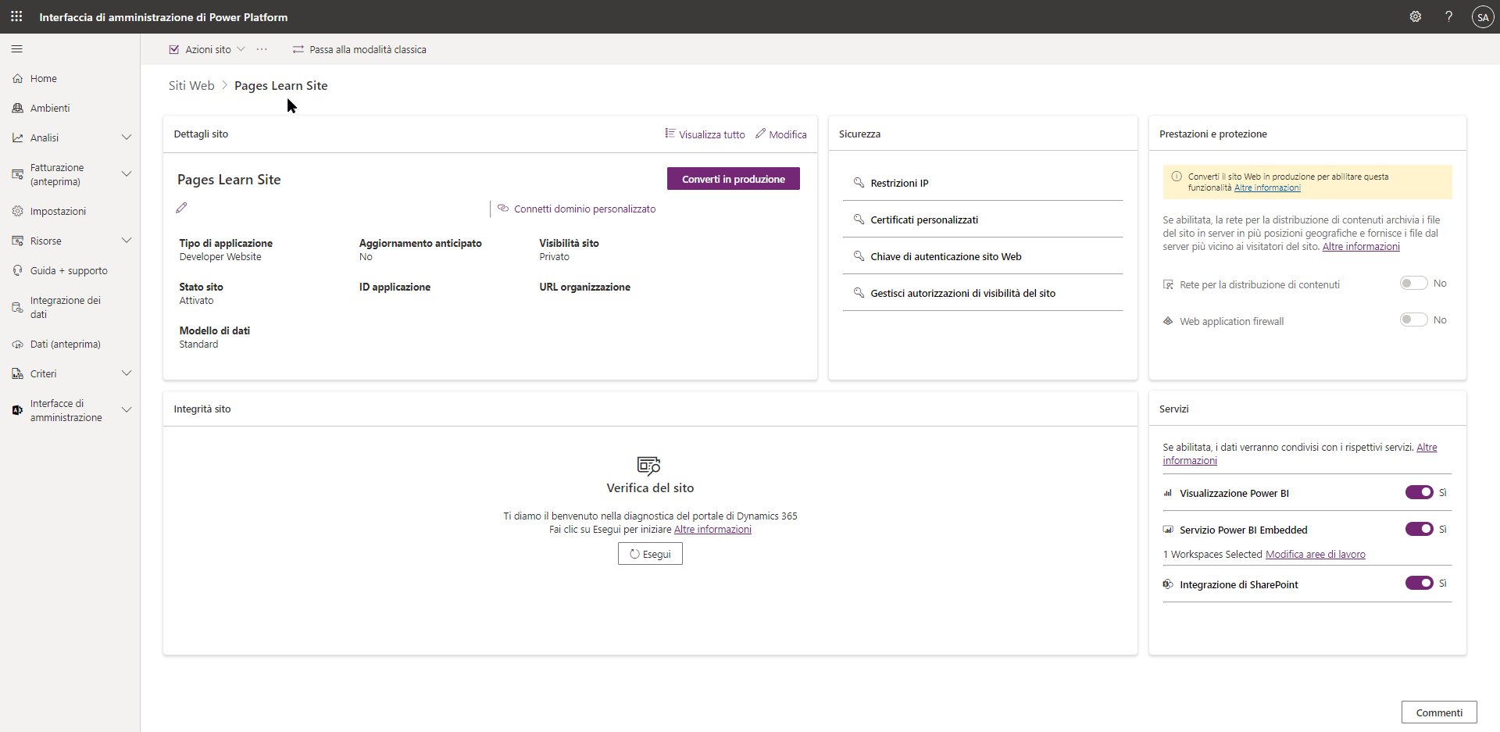The width and height of the screenshot is (1500, 732).
Task: Click Visualizza tutto in Dettagli sito
Action: pos(705,134)
